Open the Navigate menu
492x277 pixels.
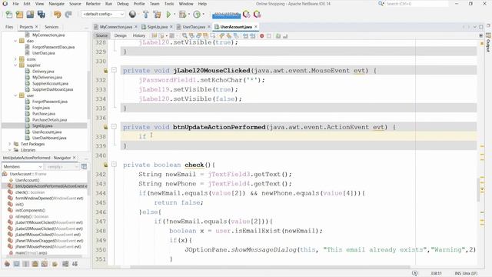[x=56, y=4]
